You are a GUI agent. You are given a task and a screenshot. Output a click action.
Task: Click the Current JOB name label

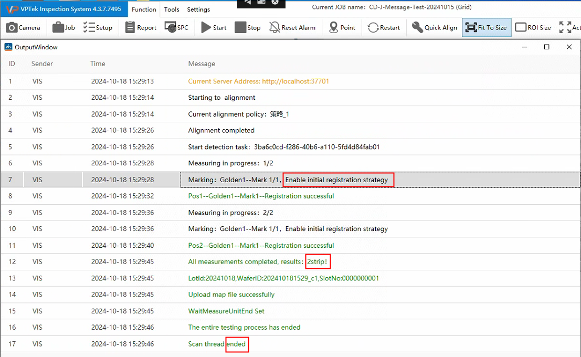338,7
